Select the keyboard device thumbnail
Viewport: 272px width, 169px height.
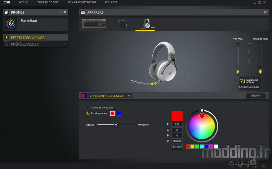tap(94, 23)
